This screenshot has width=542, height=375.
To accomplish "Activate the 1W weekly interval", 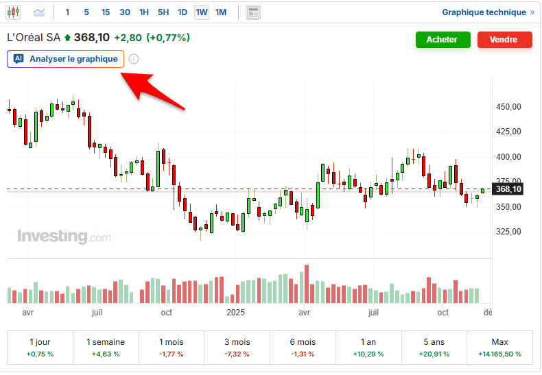I will pyautogui.click(x=202, y=12).
